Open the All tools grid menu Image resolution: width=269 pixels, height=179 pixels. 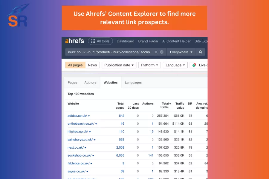click(x=100, y=41)
